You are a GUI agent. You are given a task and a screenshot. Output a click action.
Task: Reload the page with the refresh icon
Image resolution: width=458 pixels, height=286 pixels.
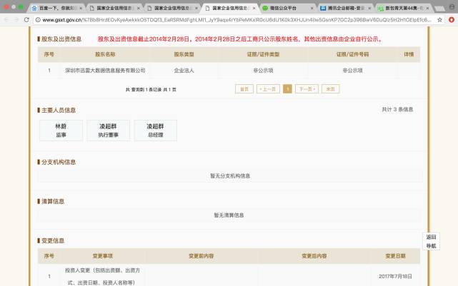26,19
